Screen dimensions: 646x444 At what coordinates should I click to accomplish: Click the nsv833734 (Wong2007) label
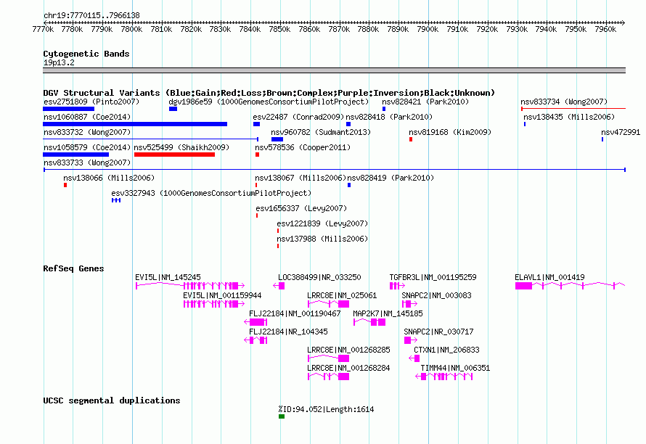tap(564, 102)
